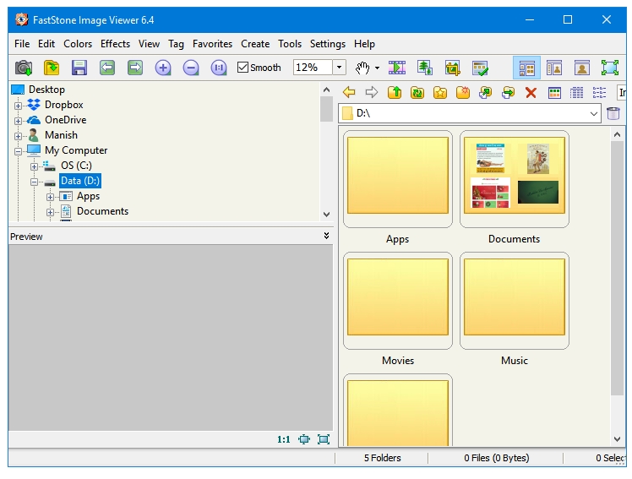Switch to details view mode icon
This screenshot has height=479, width=632.
[577, 93]
